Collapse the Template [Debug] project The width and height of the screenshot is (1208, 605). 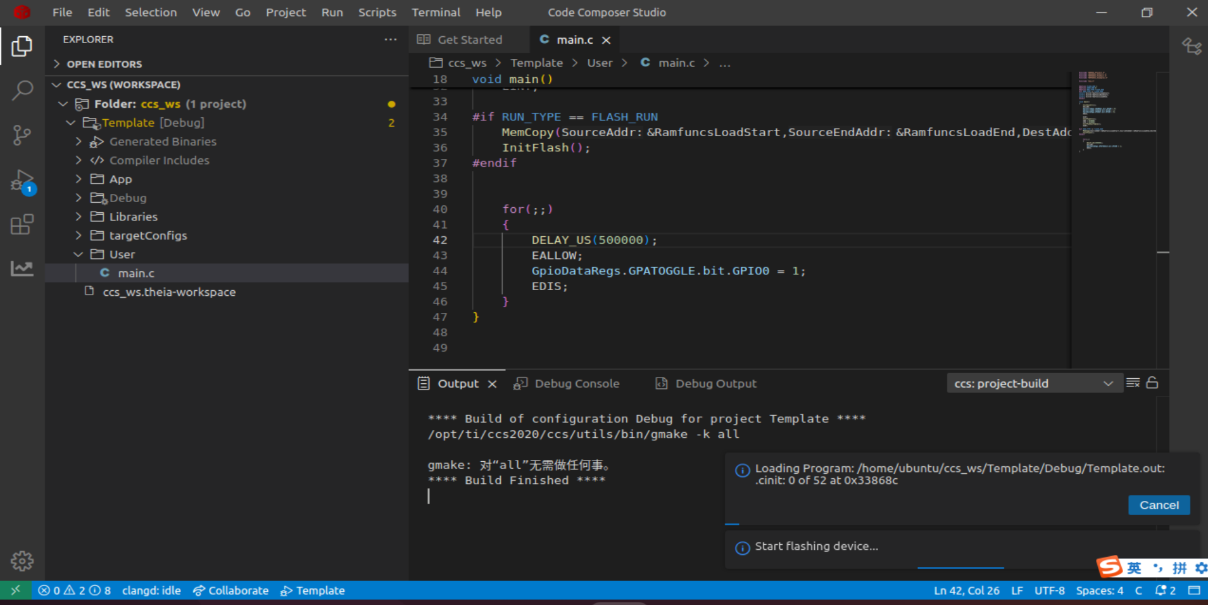click(x=70, y=123)
